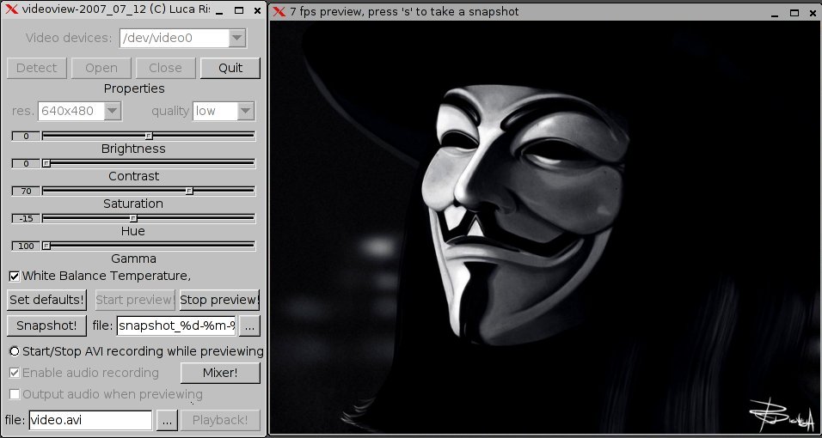The width and height of the screenshot is (822, 438).
Task: Expand the 640x480 resolution dropdown
Action: click(113, 111)
